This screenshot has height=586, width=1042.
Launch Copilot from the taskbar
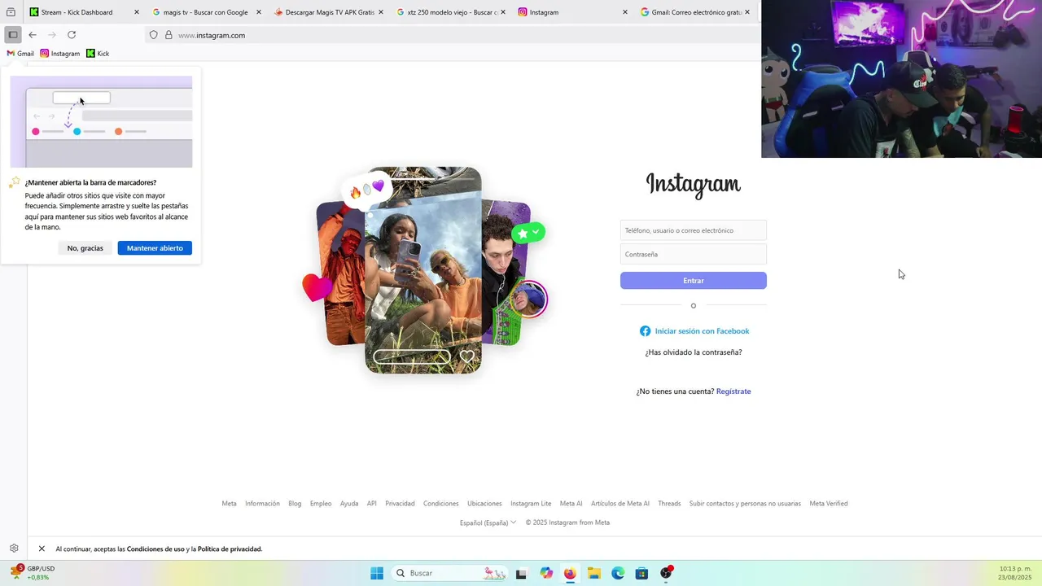[546, 573]
